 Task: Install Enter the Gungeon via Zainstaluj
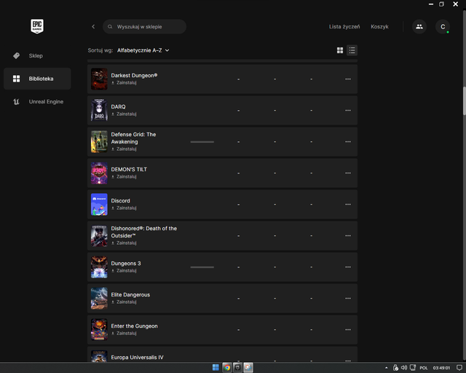pyautogui.click(x=124, y=333)
